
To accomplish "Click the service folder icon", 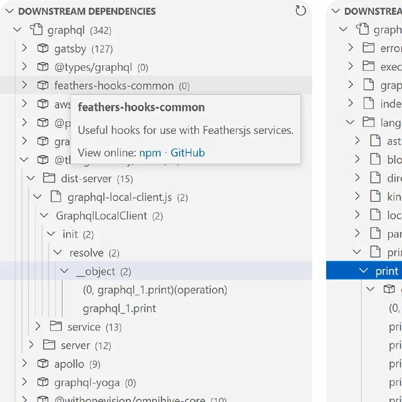I will click(56, 326).
